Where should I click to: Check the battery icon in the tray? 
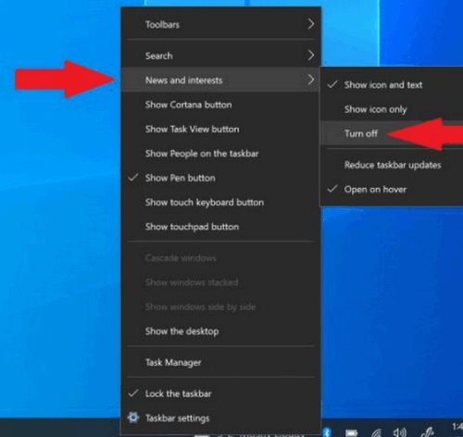[351, 432]
